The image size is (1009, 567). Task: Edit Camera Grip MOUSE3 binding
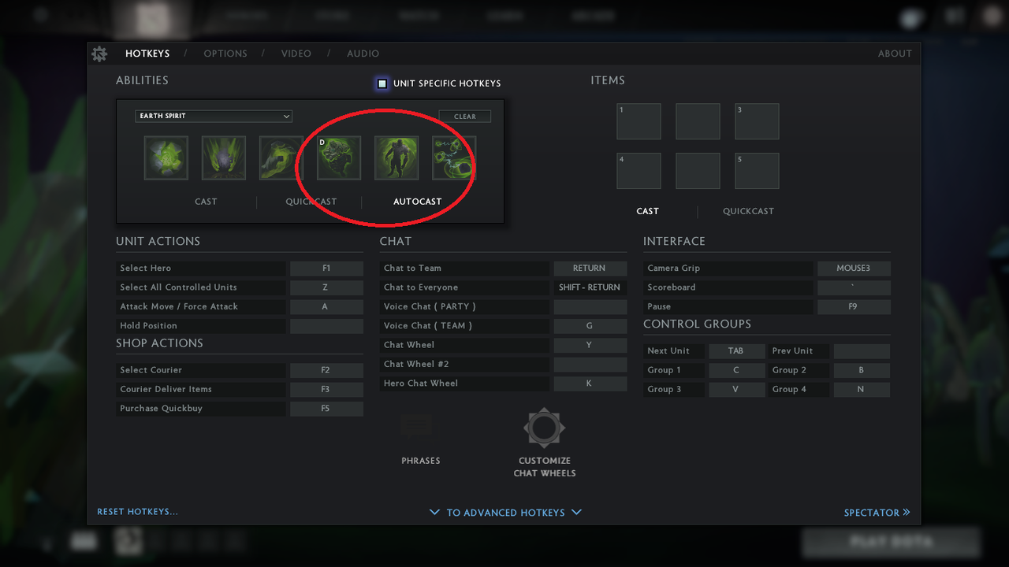click(854, 269)
